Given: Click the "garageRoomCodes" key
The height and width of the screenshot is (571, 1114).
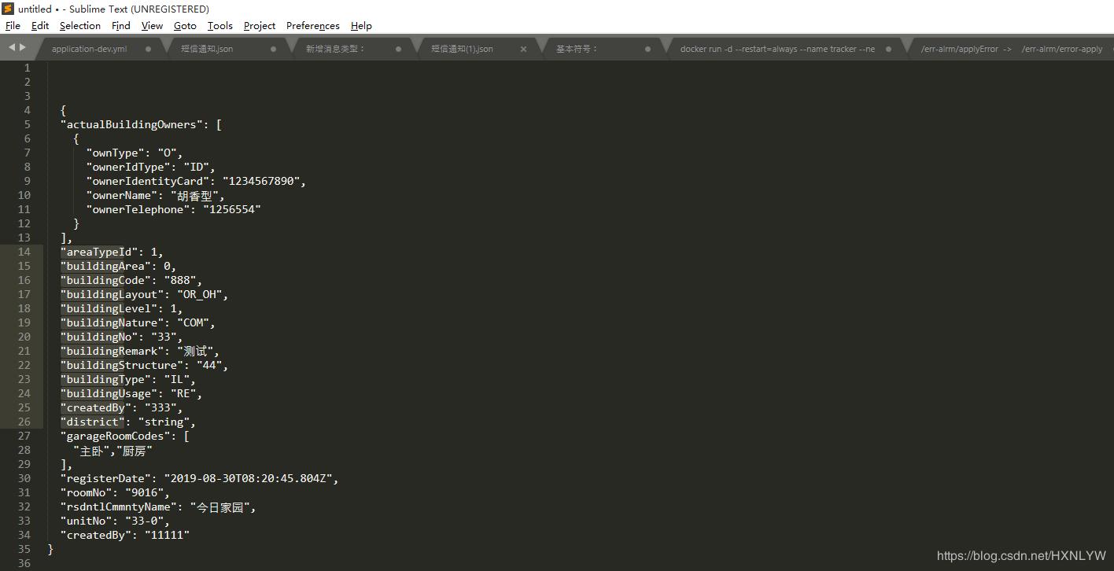Looking at the screenshot, I should (x=116, y=436).
